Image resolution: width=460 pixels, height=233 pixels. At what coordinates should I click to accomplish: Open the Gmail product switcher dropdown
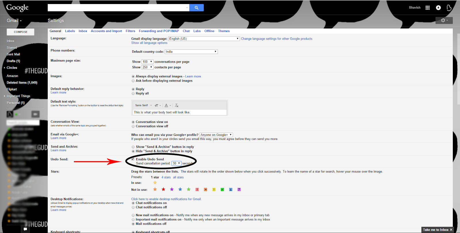click(14, 21)
